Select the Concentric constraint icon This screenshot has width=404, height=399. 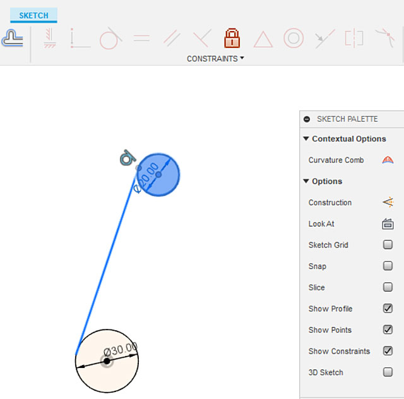pyautogui.click(x=294, y=39)
